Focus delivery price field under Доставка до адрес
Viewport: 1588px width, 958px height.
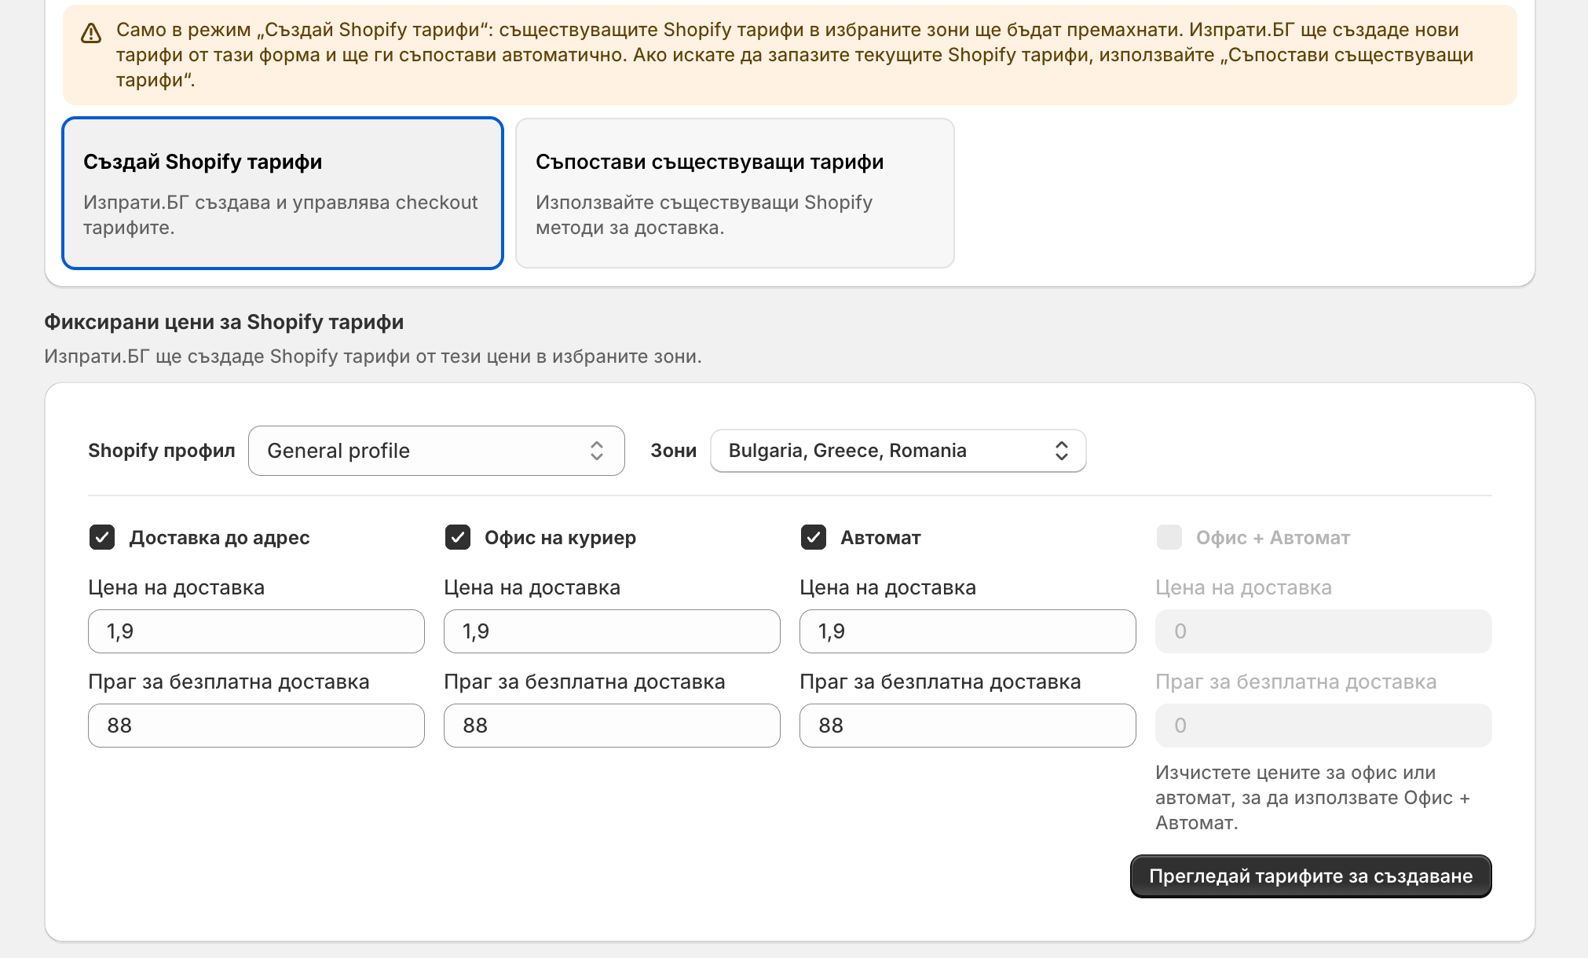(256, 631)
